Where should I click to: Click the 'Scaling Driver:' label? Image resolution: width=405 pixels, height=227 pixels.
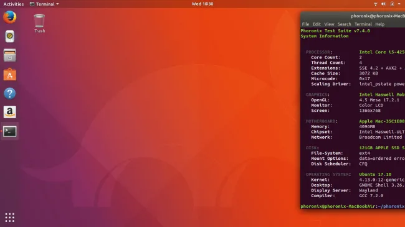point(331,84)
